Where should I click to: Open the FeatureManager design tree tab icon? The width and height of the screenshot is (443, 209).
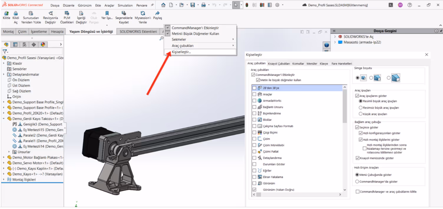coord(6,45)
